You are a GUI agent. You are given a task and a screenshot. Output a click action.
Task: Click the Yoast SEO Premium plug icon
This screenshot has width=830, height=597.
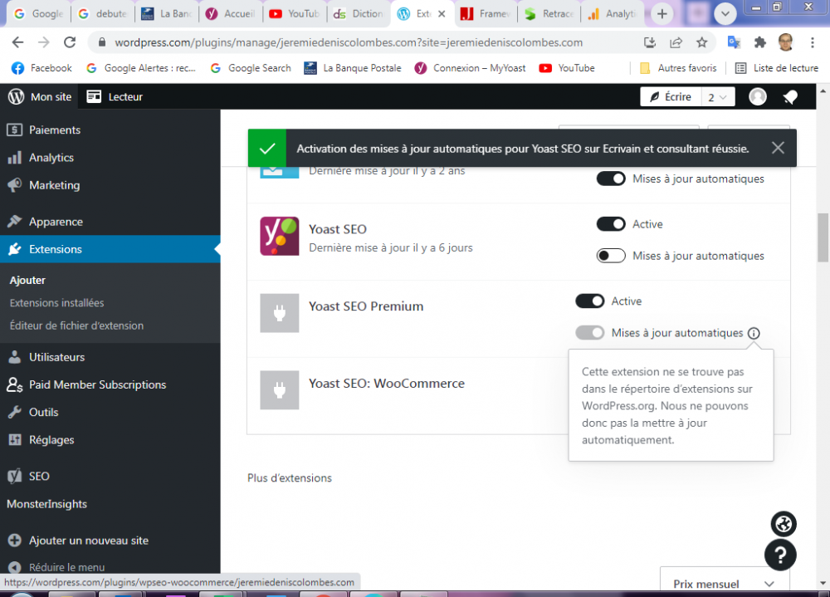[280, 313]
